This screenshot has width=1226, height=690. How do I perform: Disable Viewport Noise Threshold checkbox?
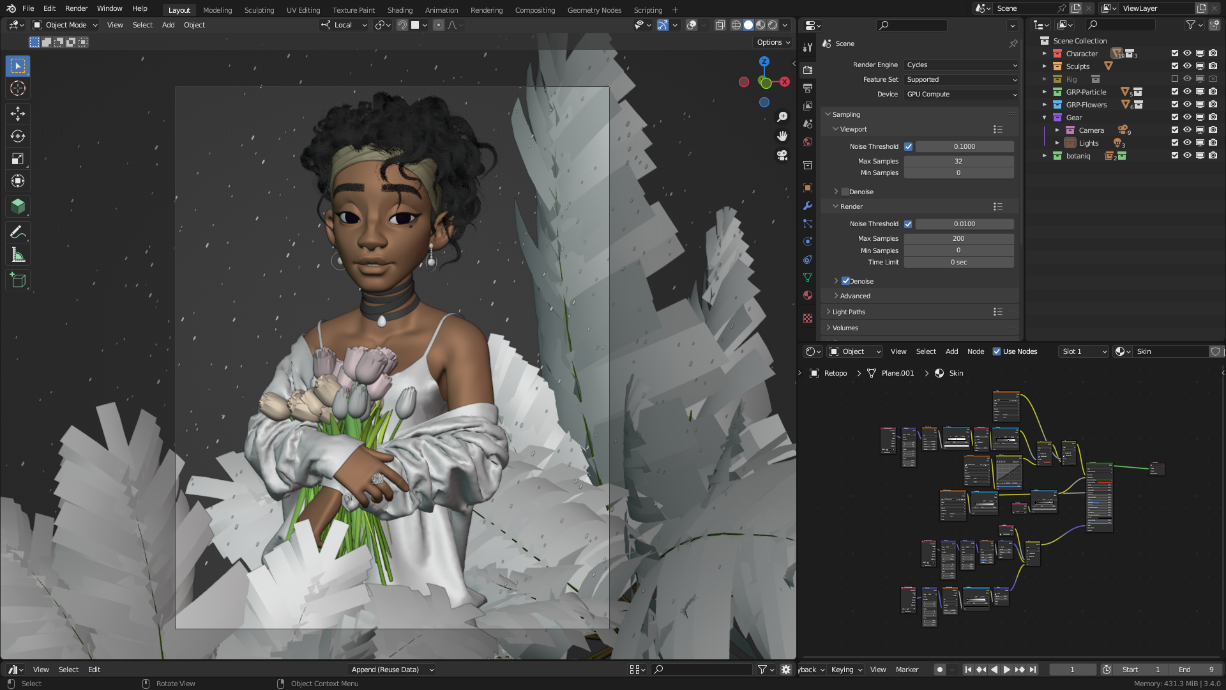point(908,147)
